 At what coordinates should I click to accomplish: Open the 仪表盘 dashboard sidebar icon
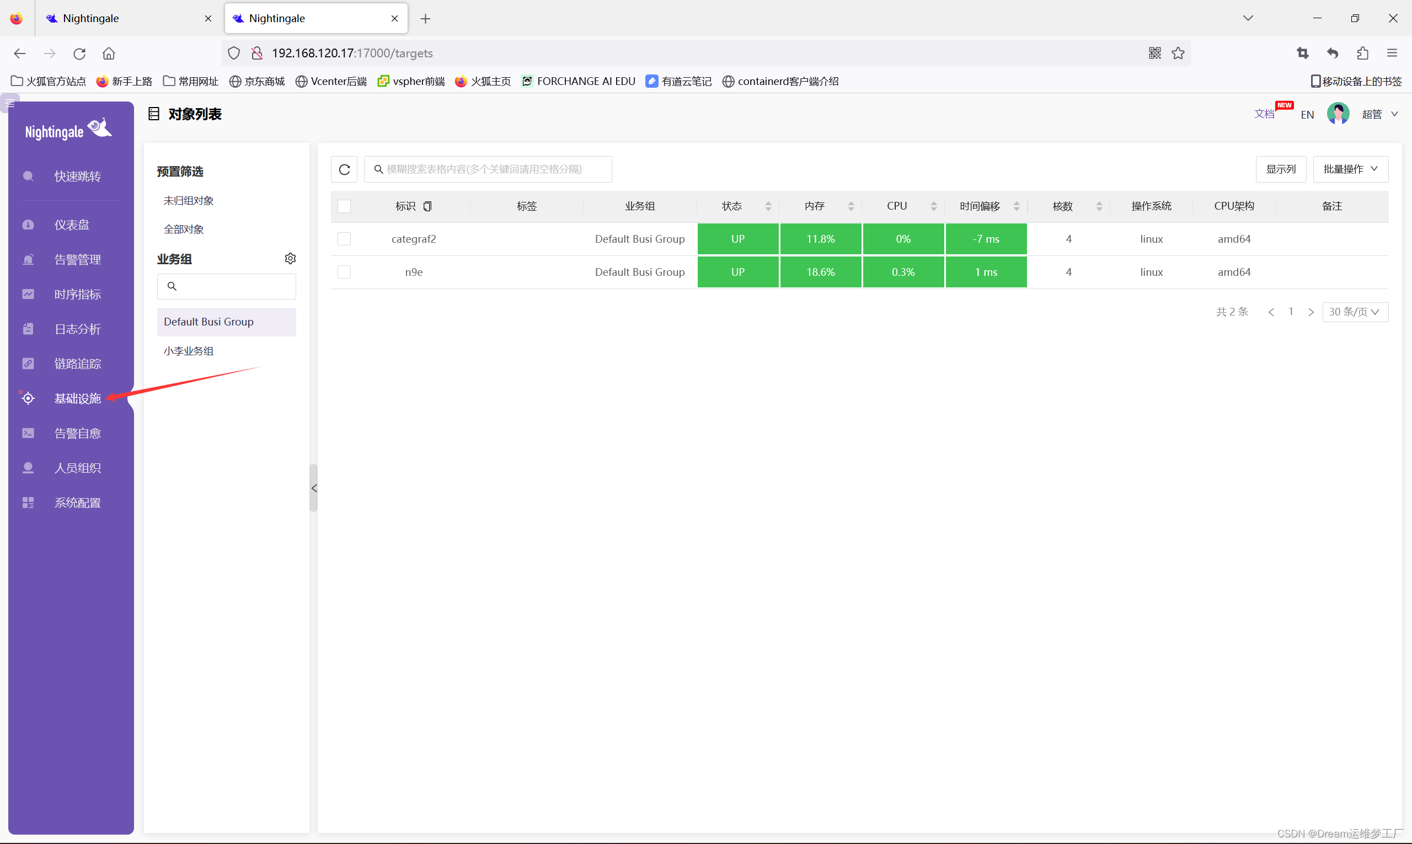28,225
